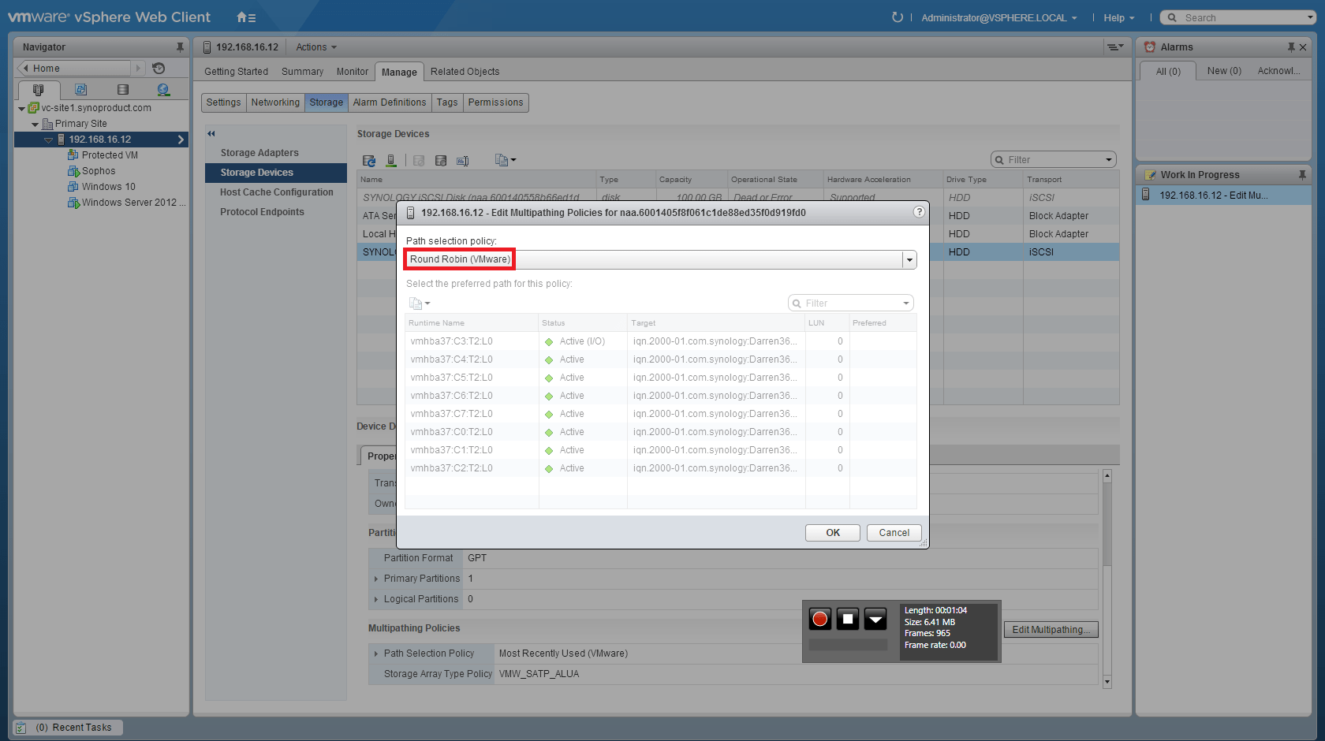Pin the Work In Progress panel
This screenshot has height=741, width=1325.
click(1301, 174)
